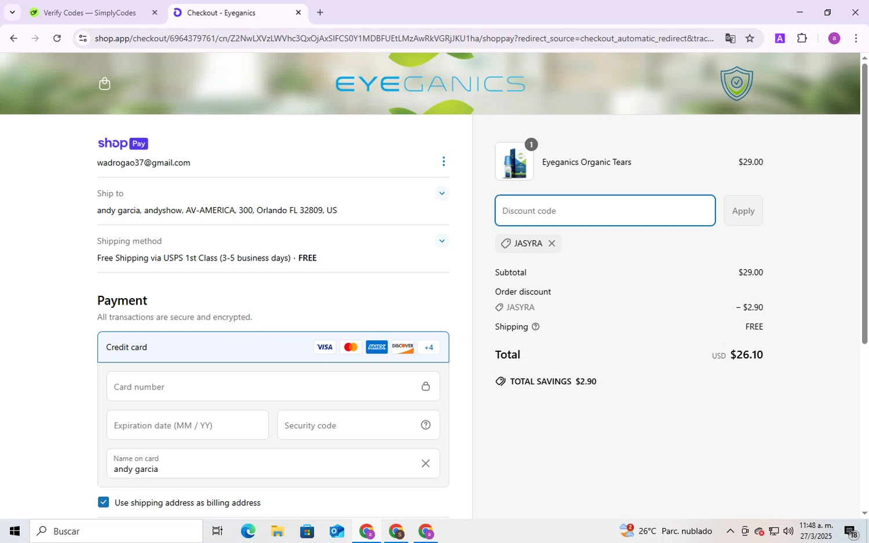The image size is (869, 543).
Task: Focus the Discount code field
Action: tap(605, 211)
